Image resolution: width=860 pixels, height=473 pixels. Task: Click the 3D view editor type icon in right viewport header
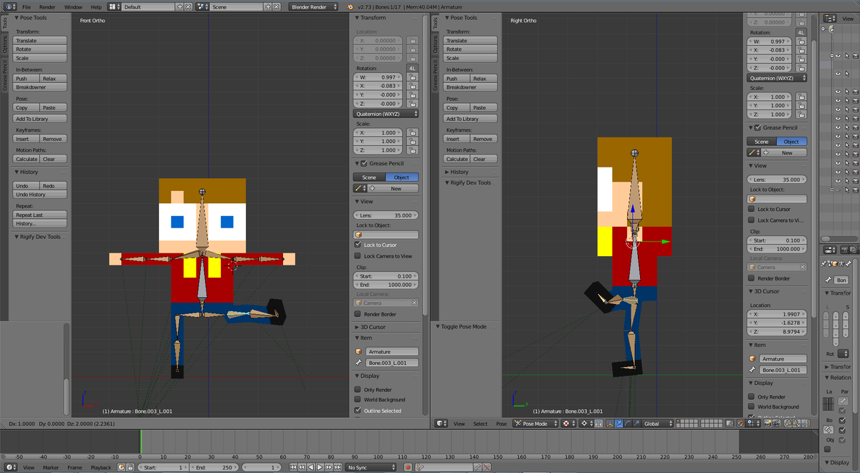(x=440, y=424)
